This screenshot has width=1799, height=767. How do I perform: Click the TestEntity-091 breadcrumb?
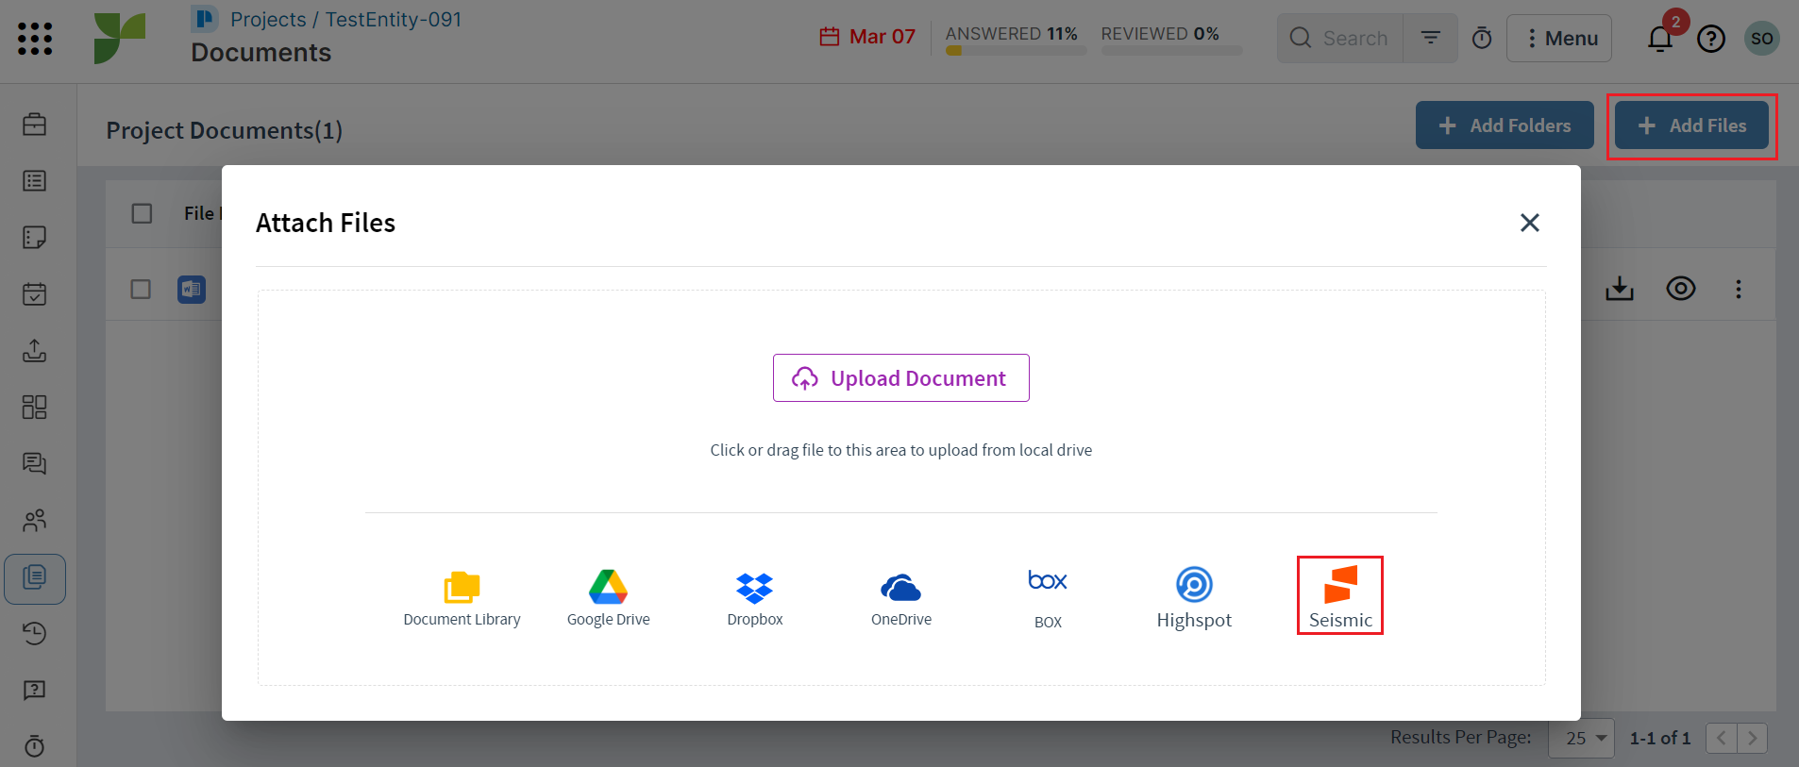[394, 19]
